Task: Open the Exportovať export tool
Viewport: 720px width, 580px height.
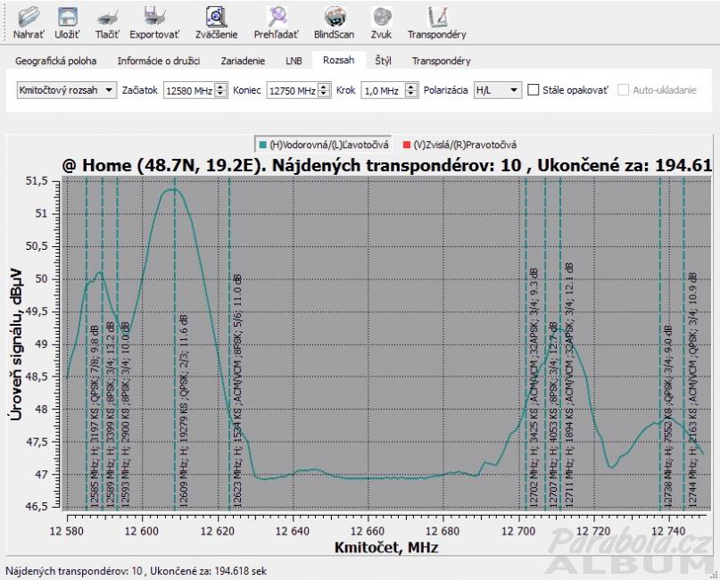Action: pyautogui.click(x=154, y=22)
